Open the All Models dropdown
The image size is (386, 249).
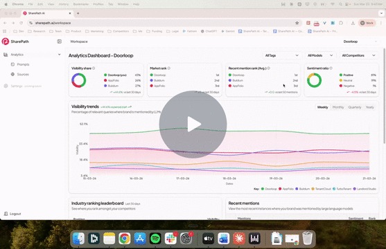(x=320, y=55)
